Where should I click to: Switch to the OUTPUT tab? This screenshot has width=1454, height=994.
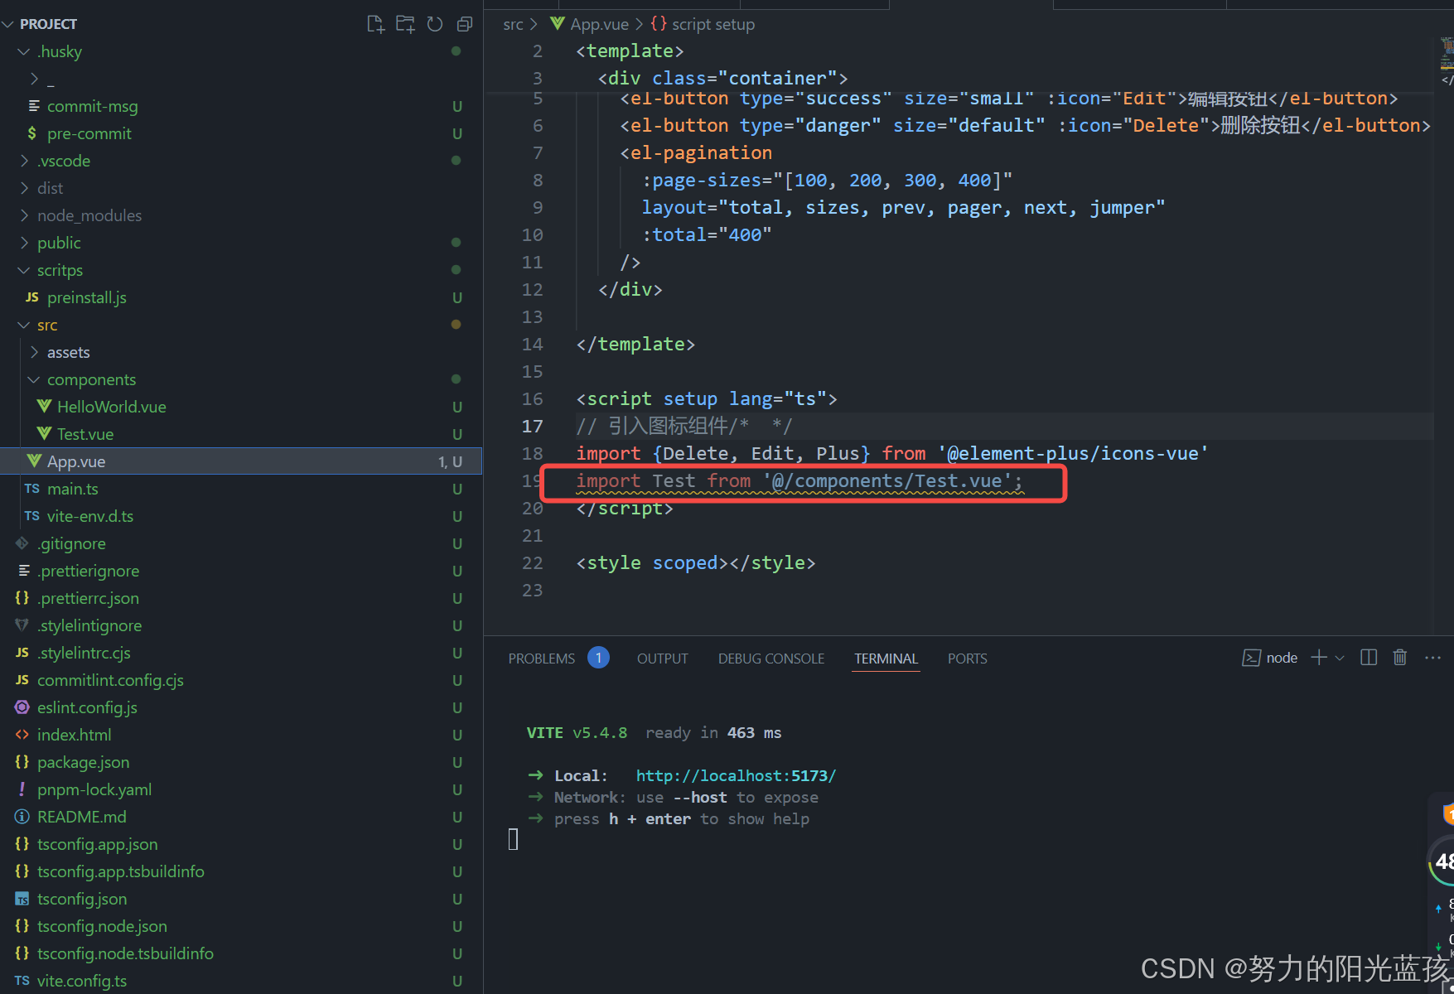[662, 659]
